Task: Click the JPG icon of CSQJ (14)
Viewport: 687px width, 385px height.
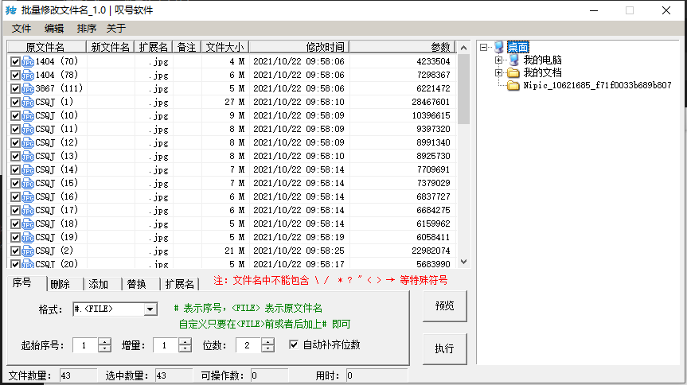Action: click(x=28, y=170)
